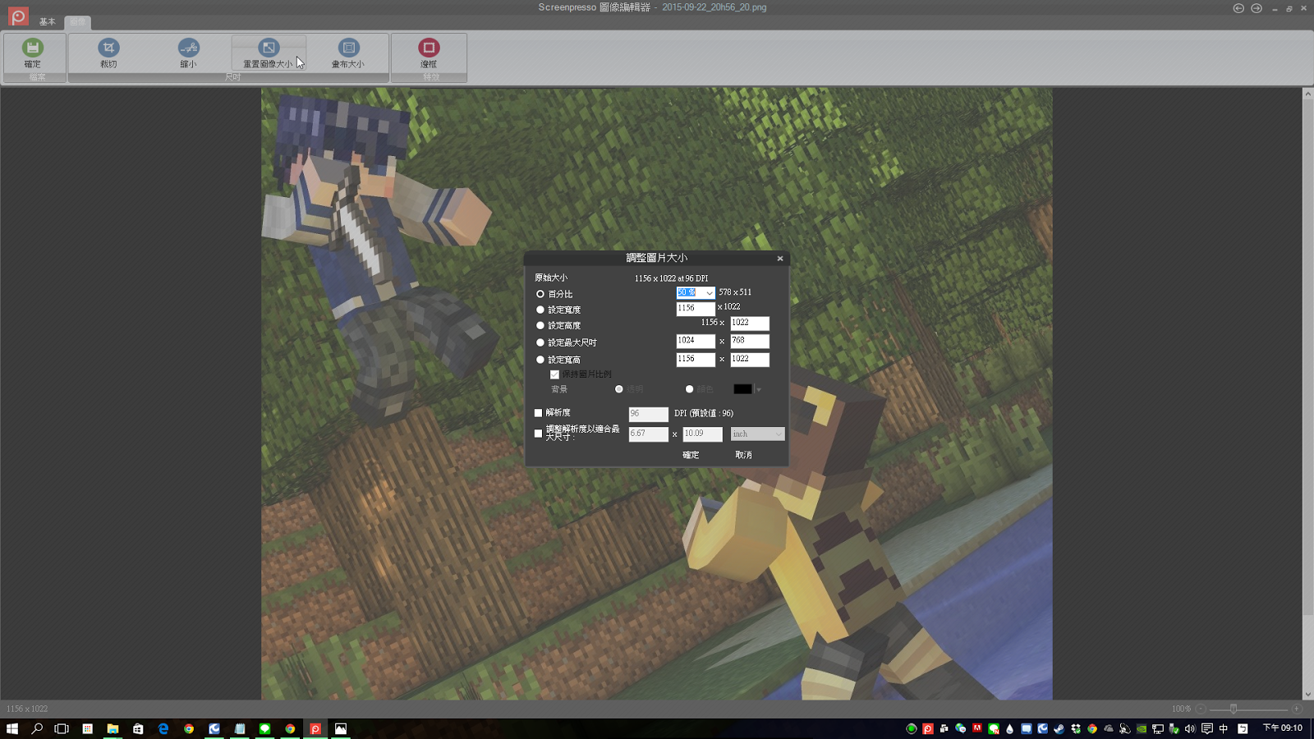Switch to the 基本 tab
Image resolution: width=1314 pixels, height=739 pixels.
48,22
